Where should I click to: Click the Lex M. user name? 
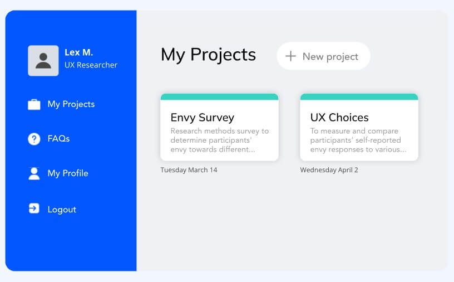[x=79, y=52]
